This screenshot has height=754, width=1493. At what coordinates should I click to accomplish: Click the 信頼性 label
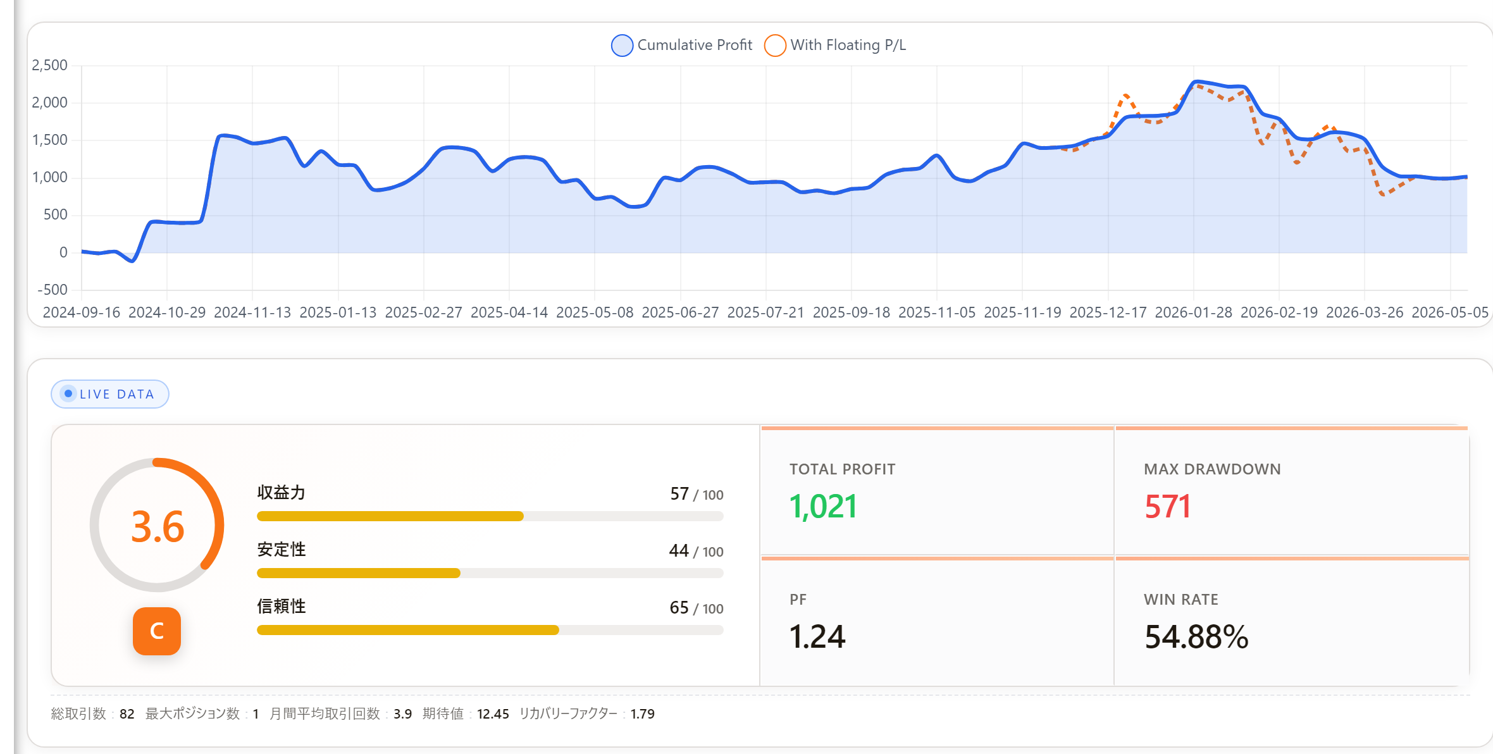pos(281,607)
